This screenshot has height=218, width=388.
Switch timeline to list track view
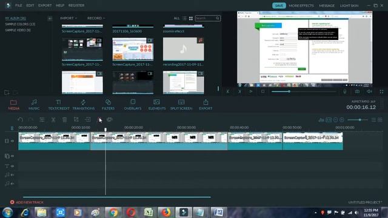click(373, 120)
